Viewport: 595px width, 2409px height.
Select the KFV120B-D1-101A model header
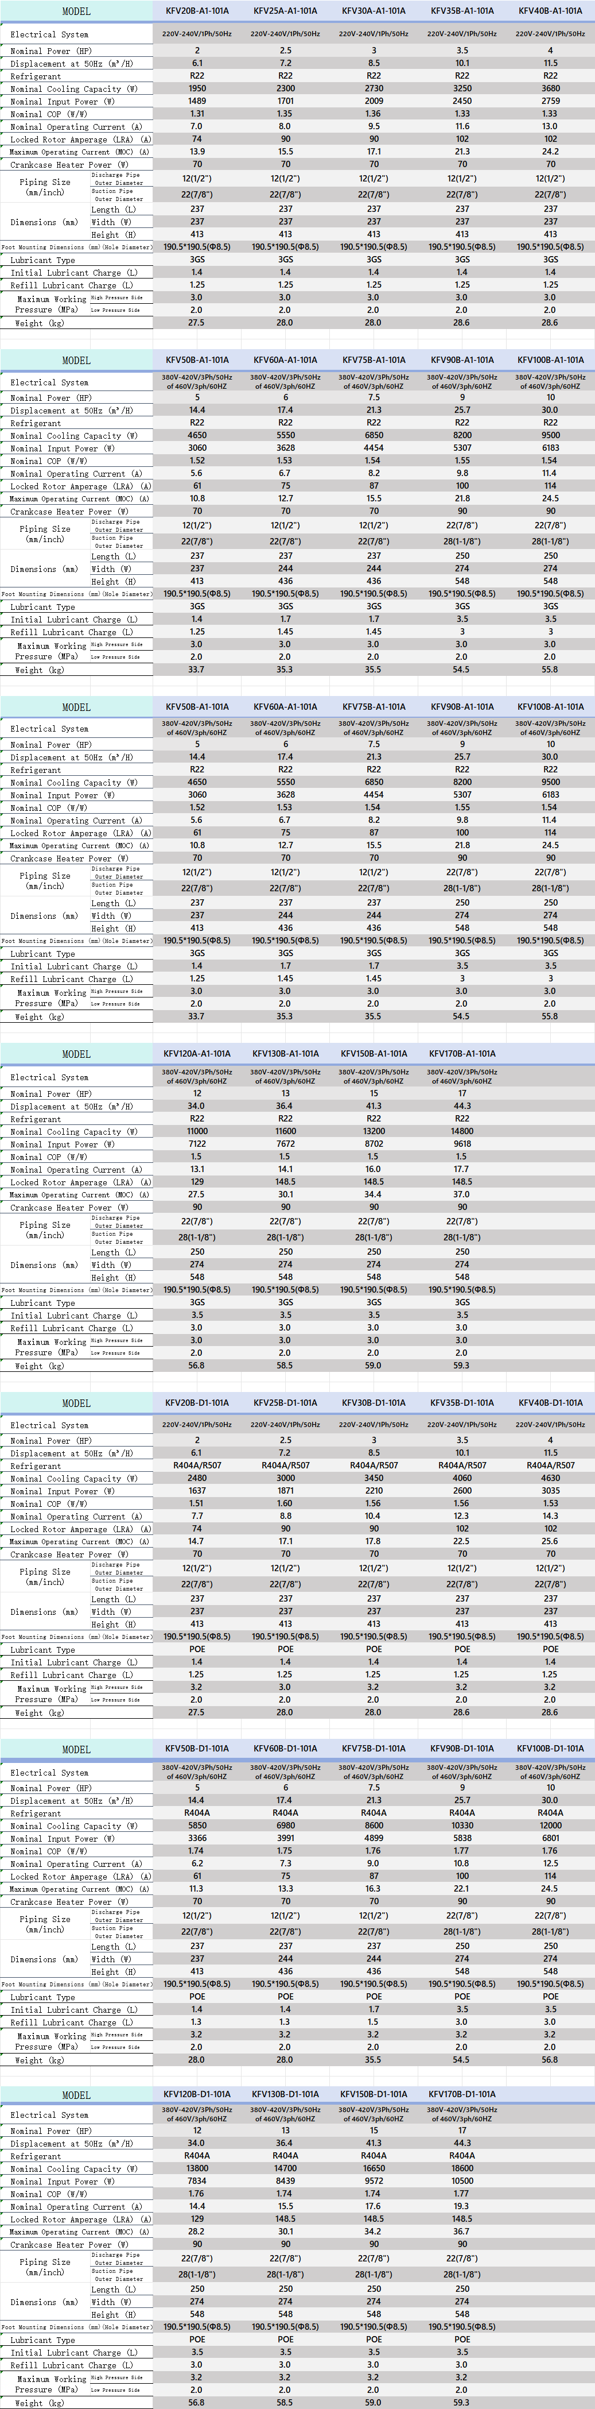click(x=197, y=2095)
